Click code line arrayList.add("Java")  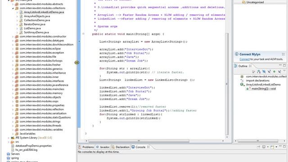(x=119, y=57)
